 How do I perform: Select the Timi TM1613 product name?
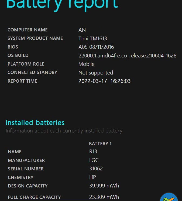[x=92, y=38]
